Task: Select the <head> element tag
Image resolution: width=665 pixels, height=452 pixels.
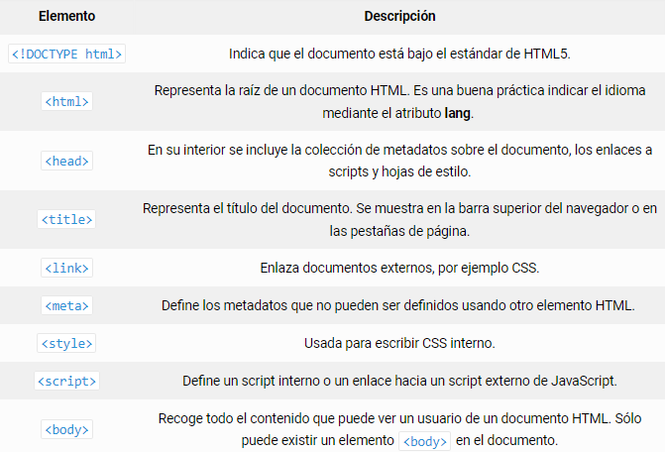Action: pos(67,160)
